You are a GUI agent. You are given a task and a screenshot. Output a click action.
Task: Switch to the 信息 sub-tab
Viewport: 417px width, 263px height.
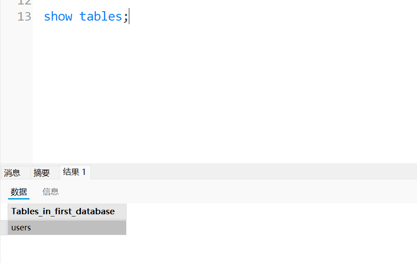tap(51, 192)
